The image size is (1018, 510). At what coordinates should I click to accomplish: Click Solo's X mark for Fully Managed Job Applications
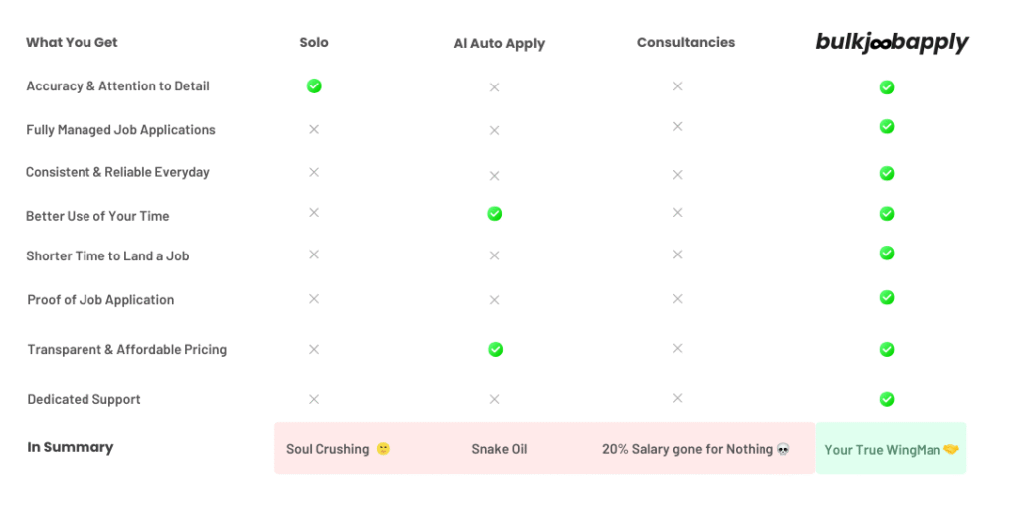point(314,129)
